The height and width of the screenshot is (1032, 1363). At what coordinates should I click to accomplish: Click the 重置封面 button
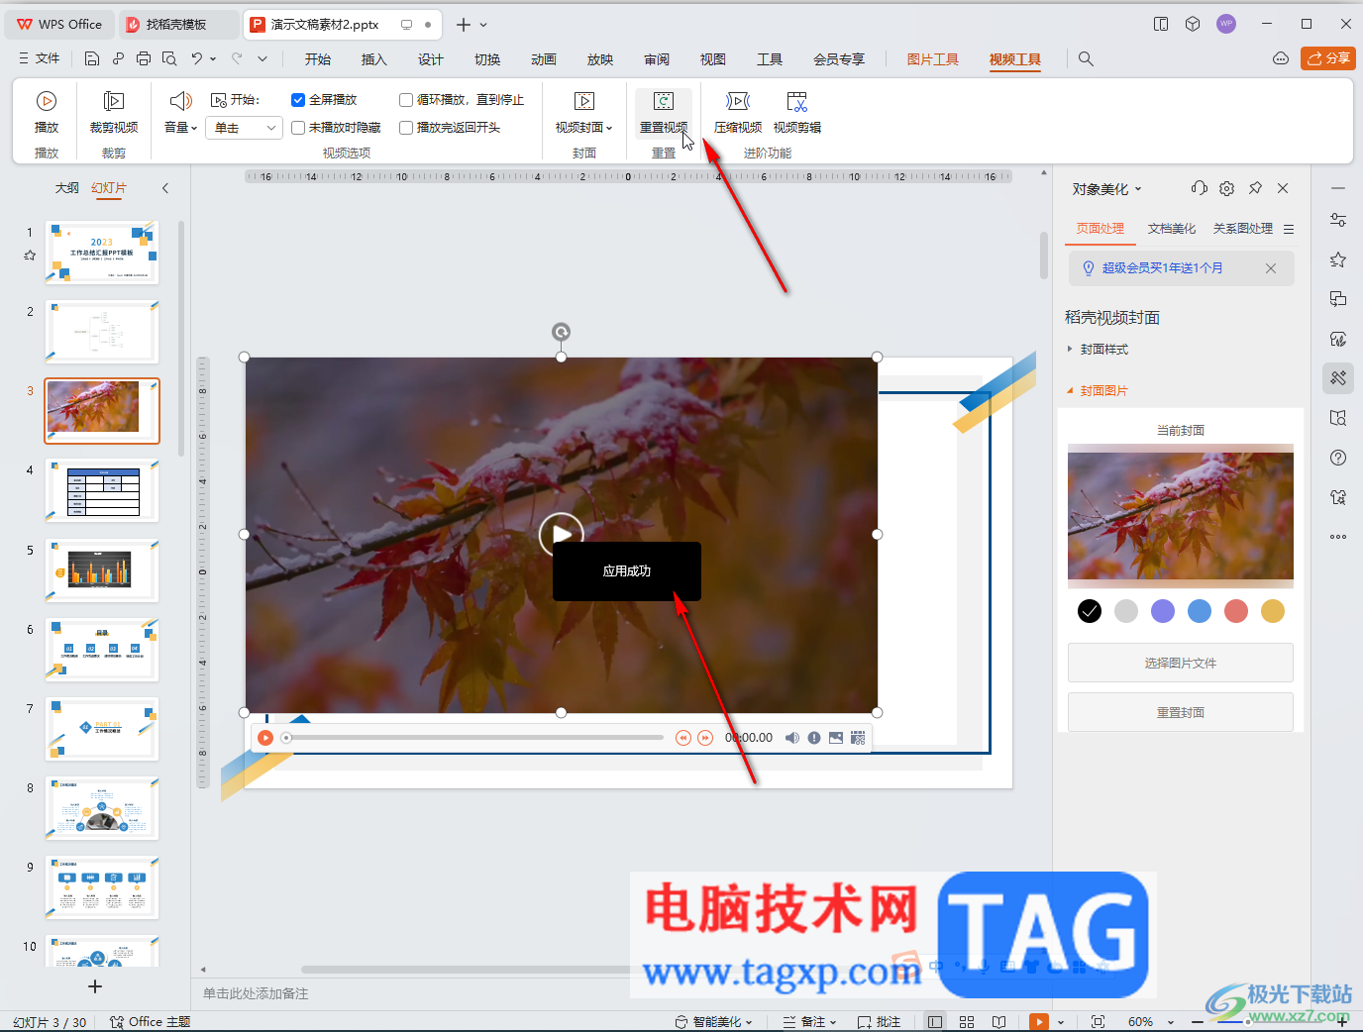point(1181,713)
